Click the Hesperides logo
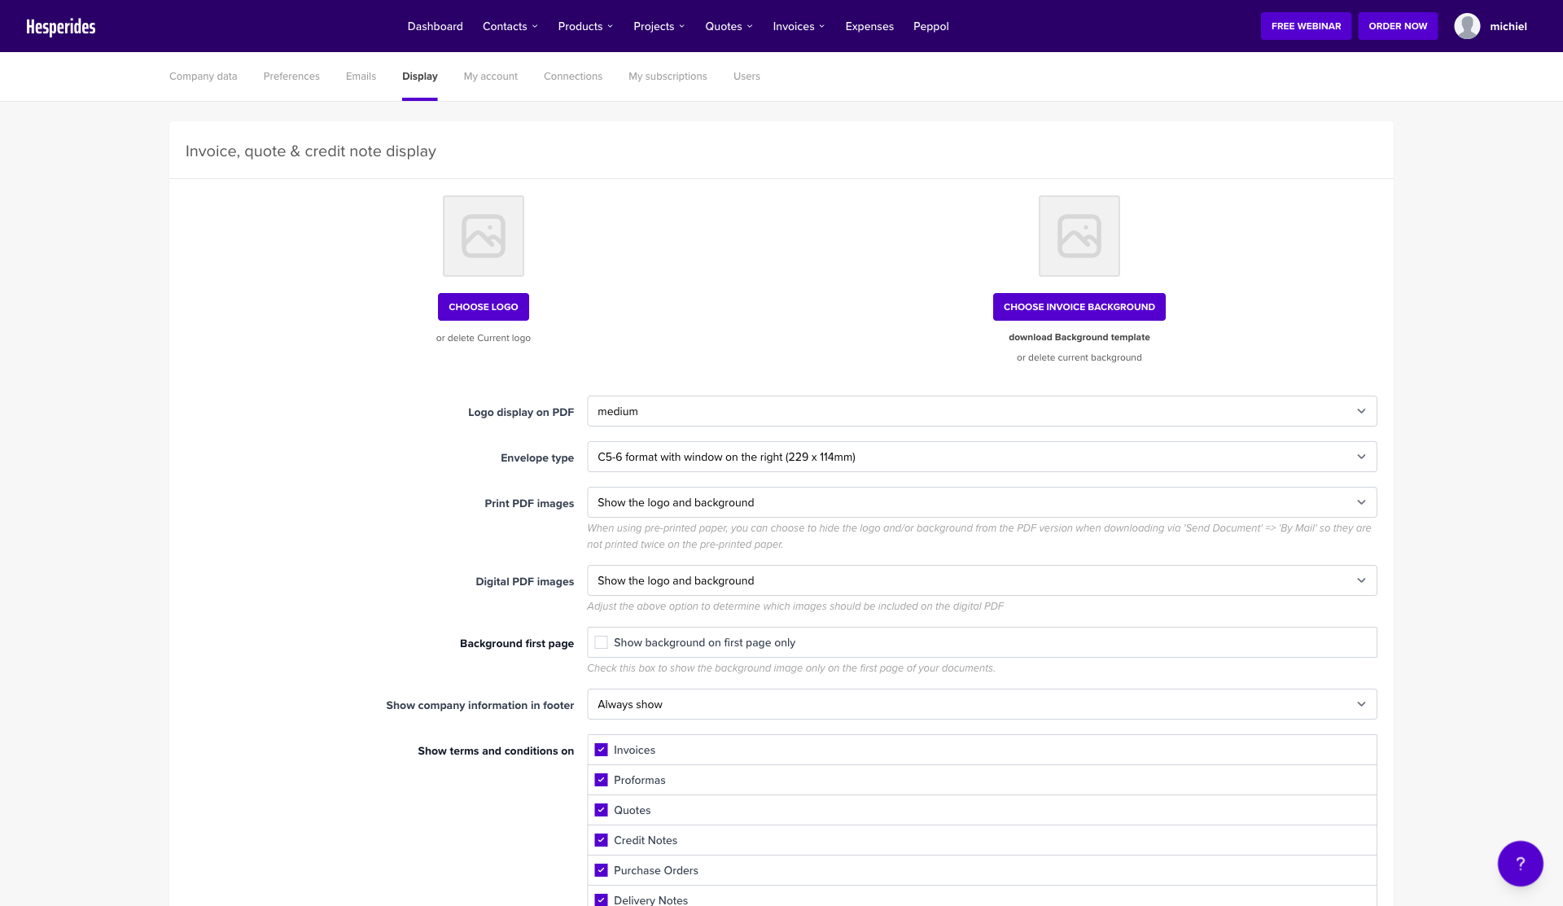 point(60,27)
